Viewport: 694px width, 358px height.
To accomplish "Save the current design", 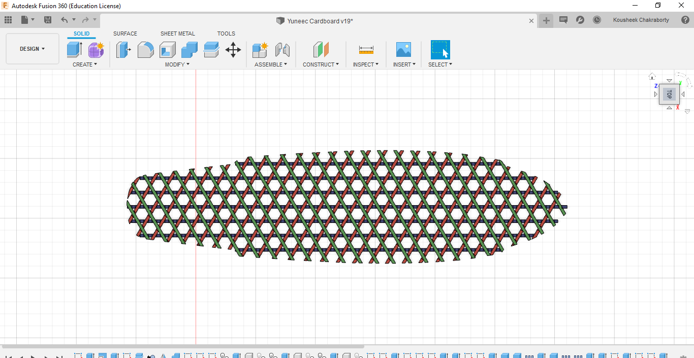I will (x=48, y=19).
